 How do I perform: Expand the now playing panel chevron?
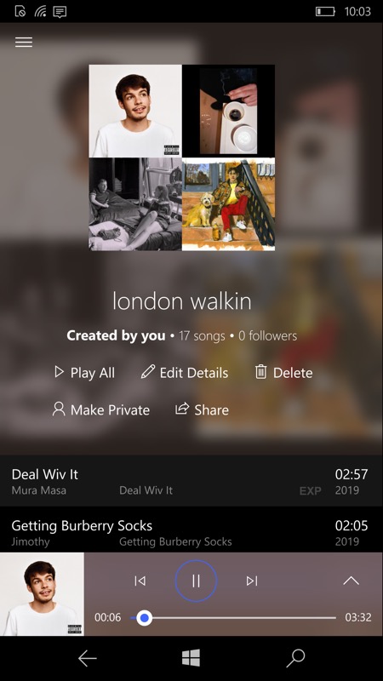click(x=351, y=581)
